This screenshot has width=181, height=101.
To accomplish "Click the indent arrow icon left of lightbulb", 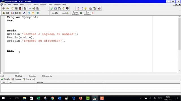I will (x=82, y=8).
